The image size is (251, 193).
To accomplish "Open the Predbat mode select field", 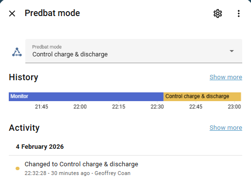I will click(134, 51).
